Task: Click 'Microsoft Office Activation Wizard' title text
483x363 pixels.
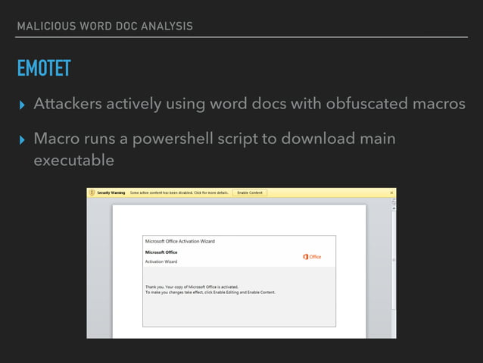Action: [180, 241]
